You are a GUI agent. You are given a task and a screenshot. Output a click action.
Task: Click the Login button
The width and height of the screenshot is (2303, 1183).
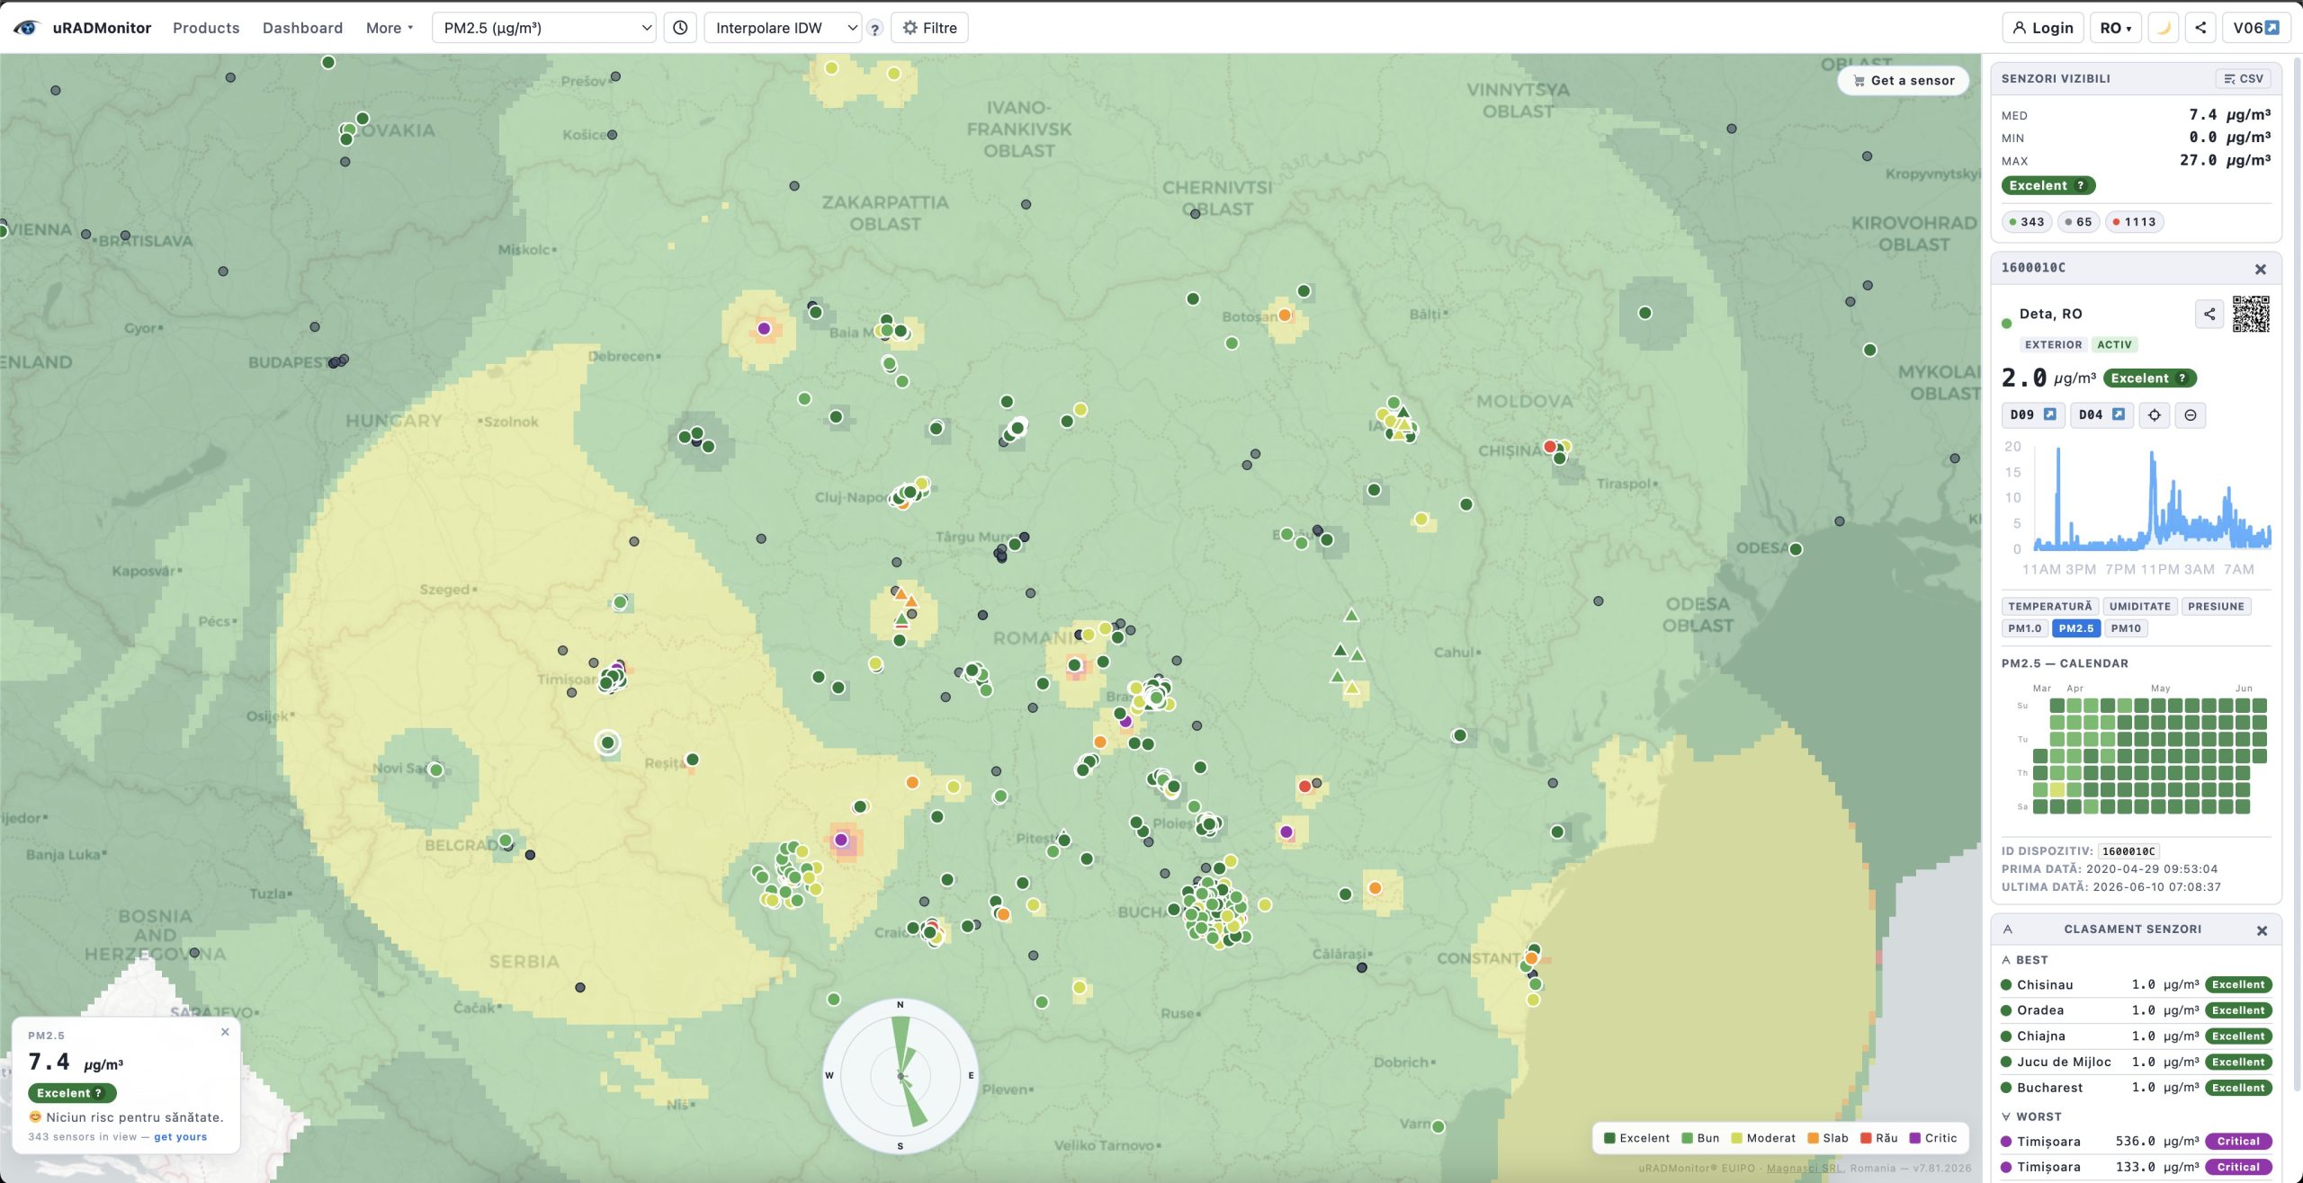pyautogui.click(x=2042, y=28)
